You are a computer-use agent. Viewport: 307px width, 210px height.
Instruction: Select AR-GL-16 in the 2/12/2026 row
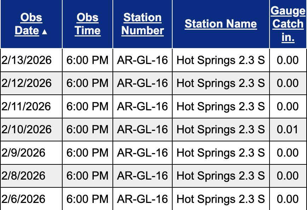143,83
